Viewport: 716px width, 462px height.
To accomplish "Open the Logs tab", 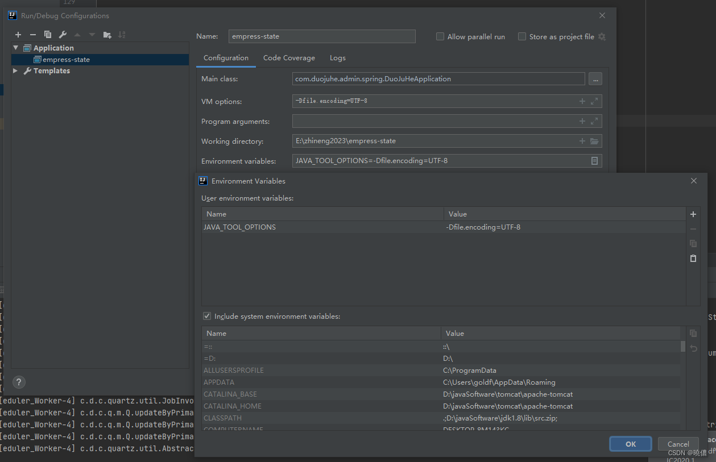I will tap(337, 57).
